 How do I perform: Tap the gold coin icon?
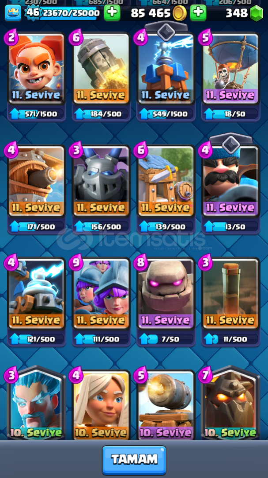(179, 13)
